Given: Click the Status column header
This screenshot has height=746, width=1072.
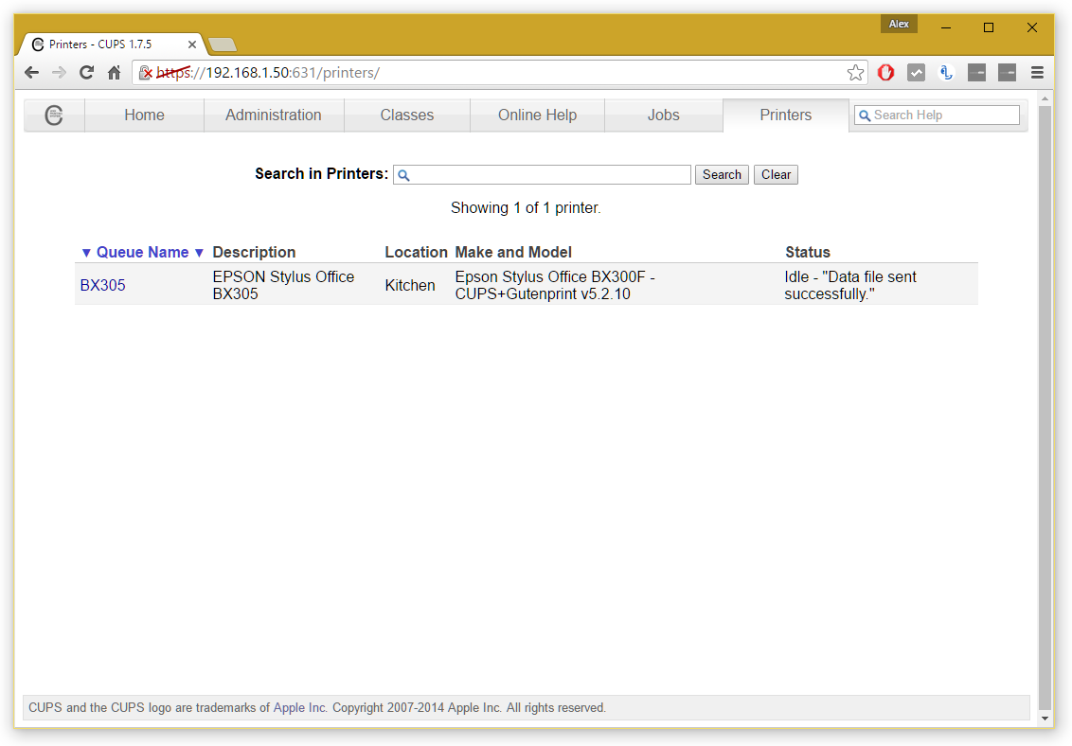Looking at the screenshot, I should pyautogui.click(x=808, y=252).
